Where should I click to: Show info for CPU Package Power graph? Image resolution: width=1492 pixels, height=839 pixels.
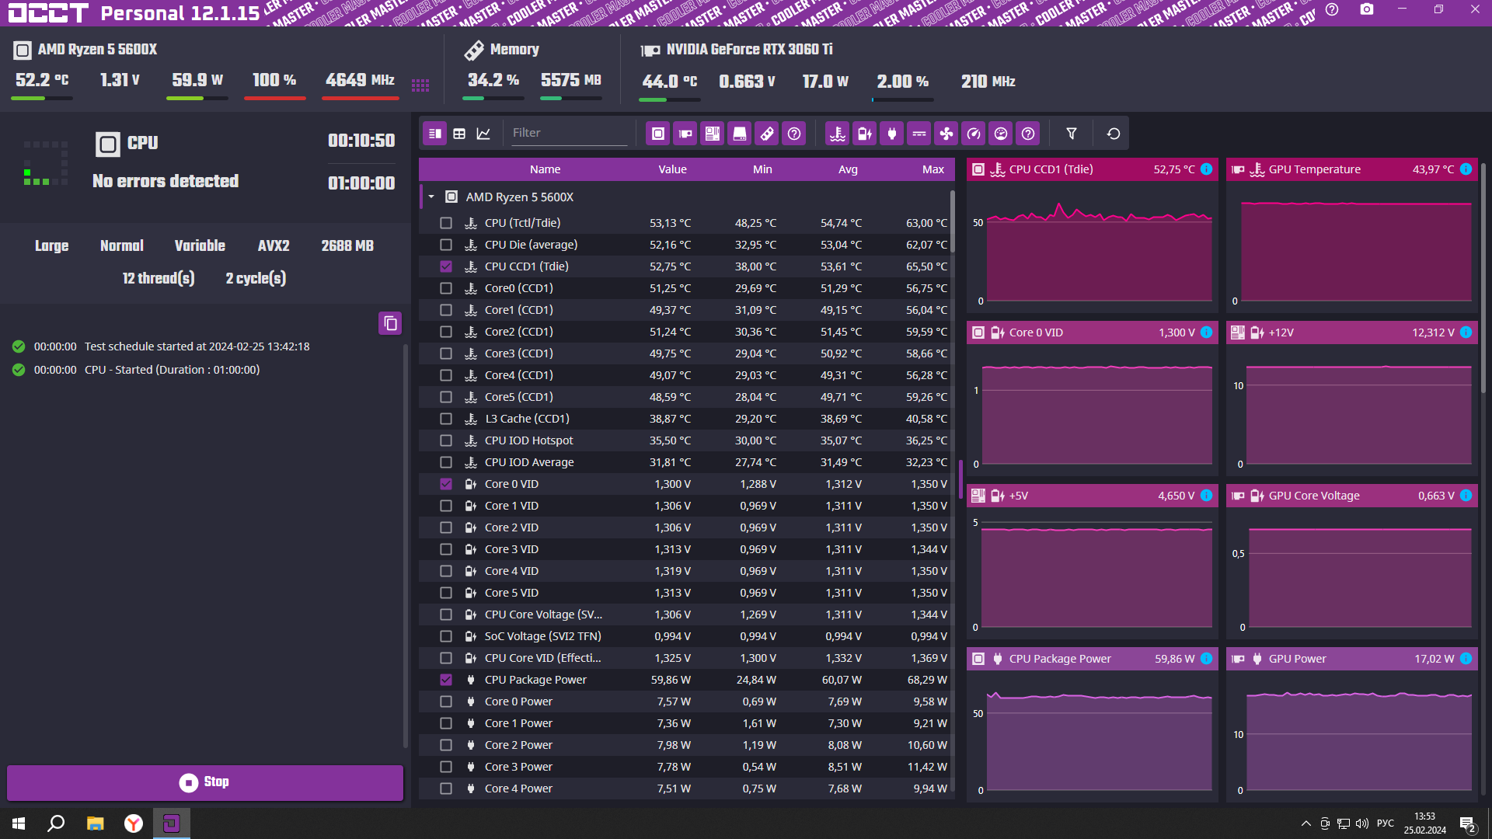(1206, 659)
